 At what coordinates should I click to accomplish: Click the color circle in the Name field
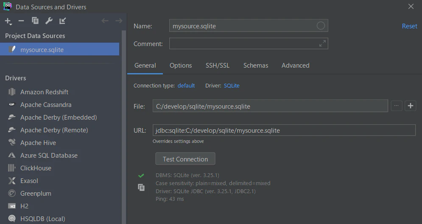point(321,26)
